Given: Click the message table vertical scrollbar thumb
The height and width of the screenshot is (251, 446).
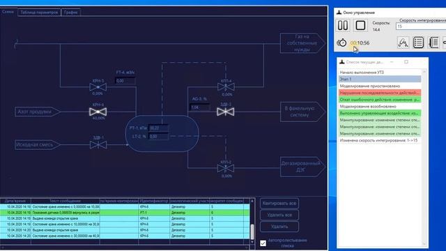Looking at the screenshot, I should (x=252, y=231).
